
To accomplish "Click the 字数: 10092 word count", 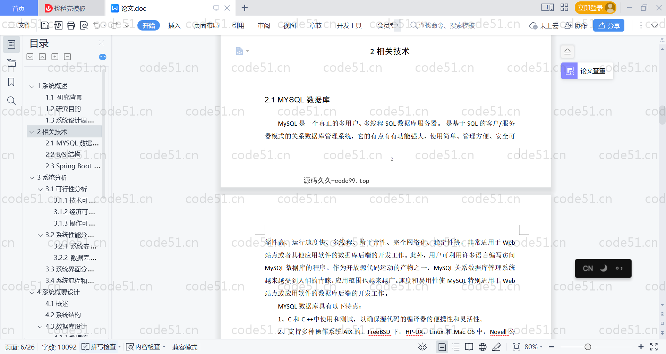I will point(59,347).
